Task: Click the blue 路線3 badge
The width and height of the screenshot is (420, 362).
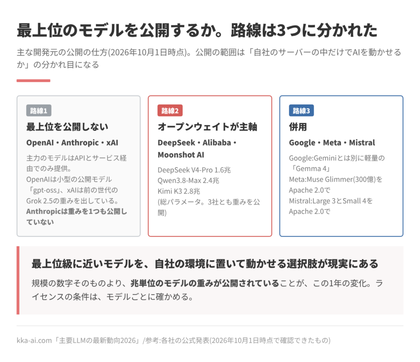Action: [301, 111]
